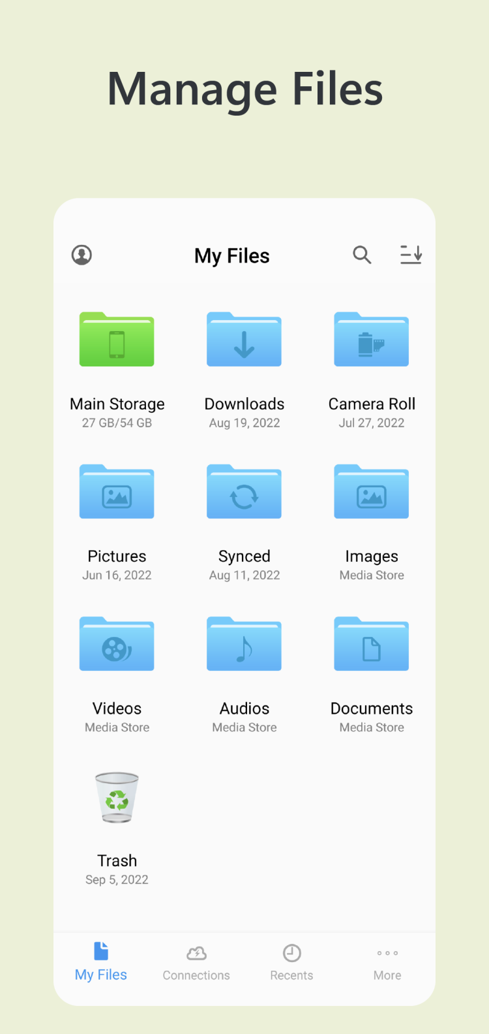Open the Images Media Store folder
The image size is (489, 1034).
click(x=372, y=492)
